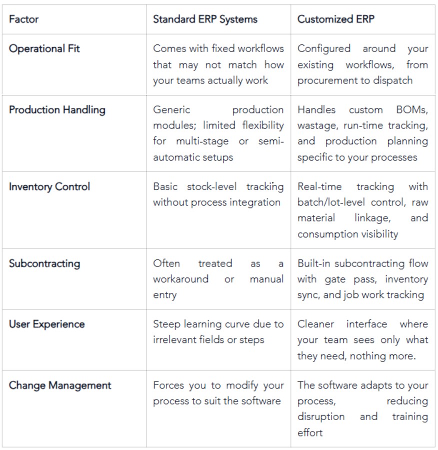Screen dimensions: 438x450
Task: Select the procurement to dispatch cell
Action: tap(363, 64)
